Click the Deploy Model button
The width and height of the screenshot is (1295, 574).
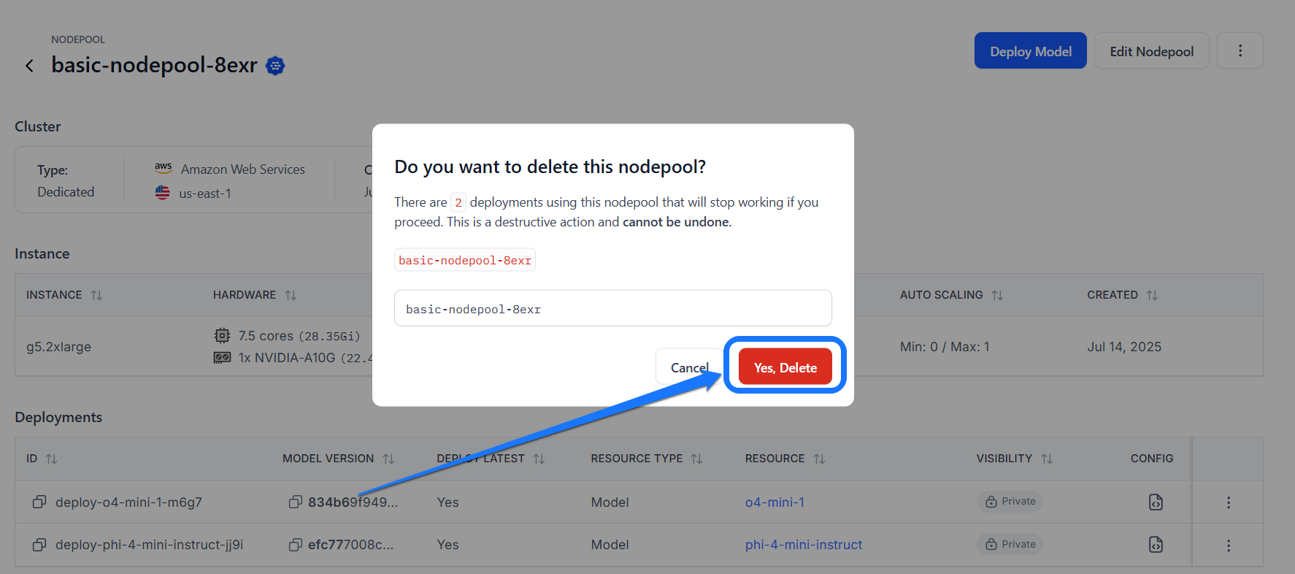1030,51
